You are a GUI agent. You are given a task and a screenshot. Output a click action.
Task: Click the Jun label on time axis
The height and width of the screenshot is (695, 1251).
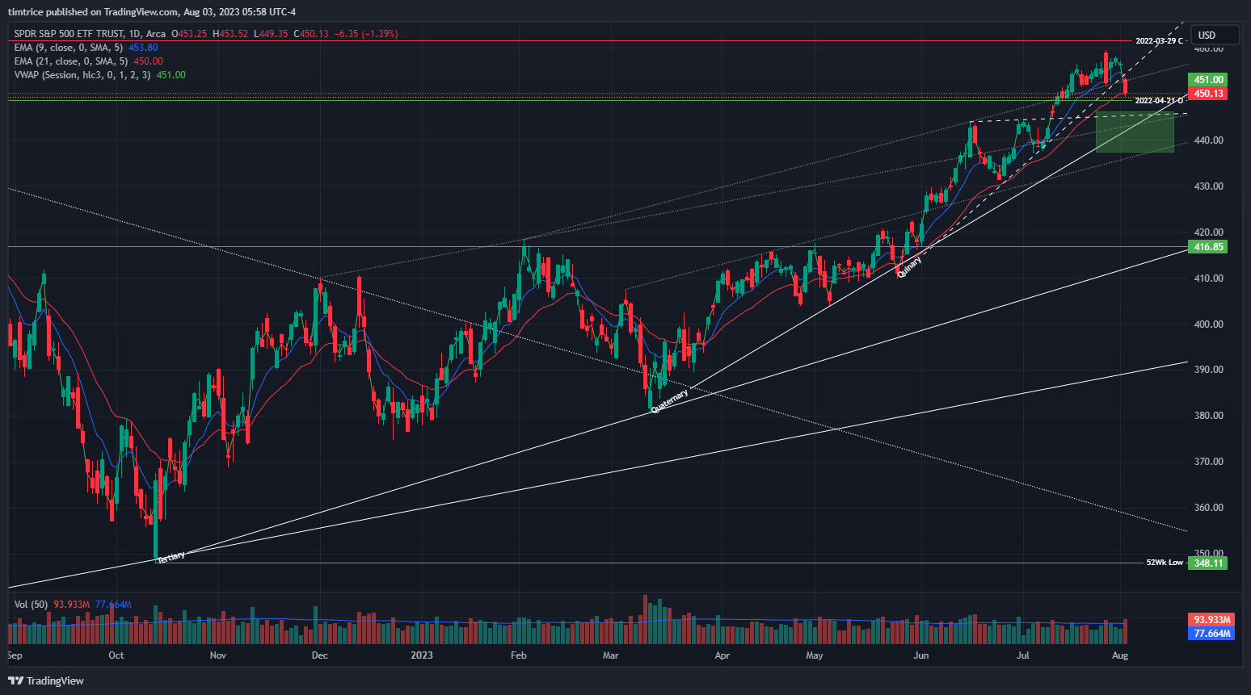921,655
